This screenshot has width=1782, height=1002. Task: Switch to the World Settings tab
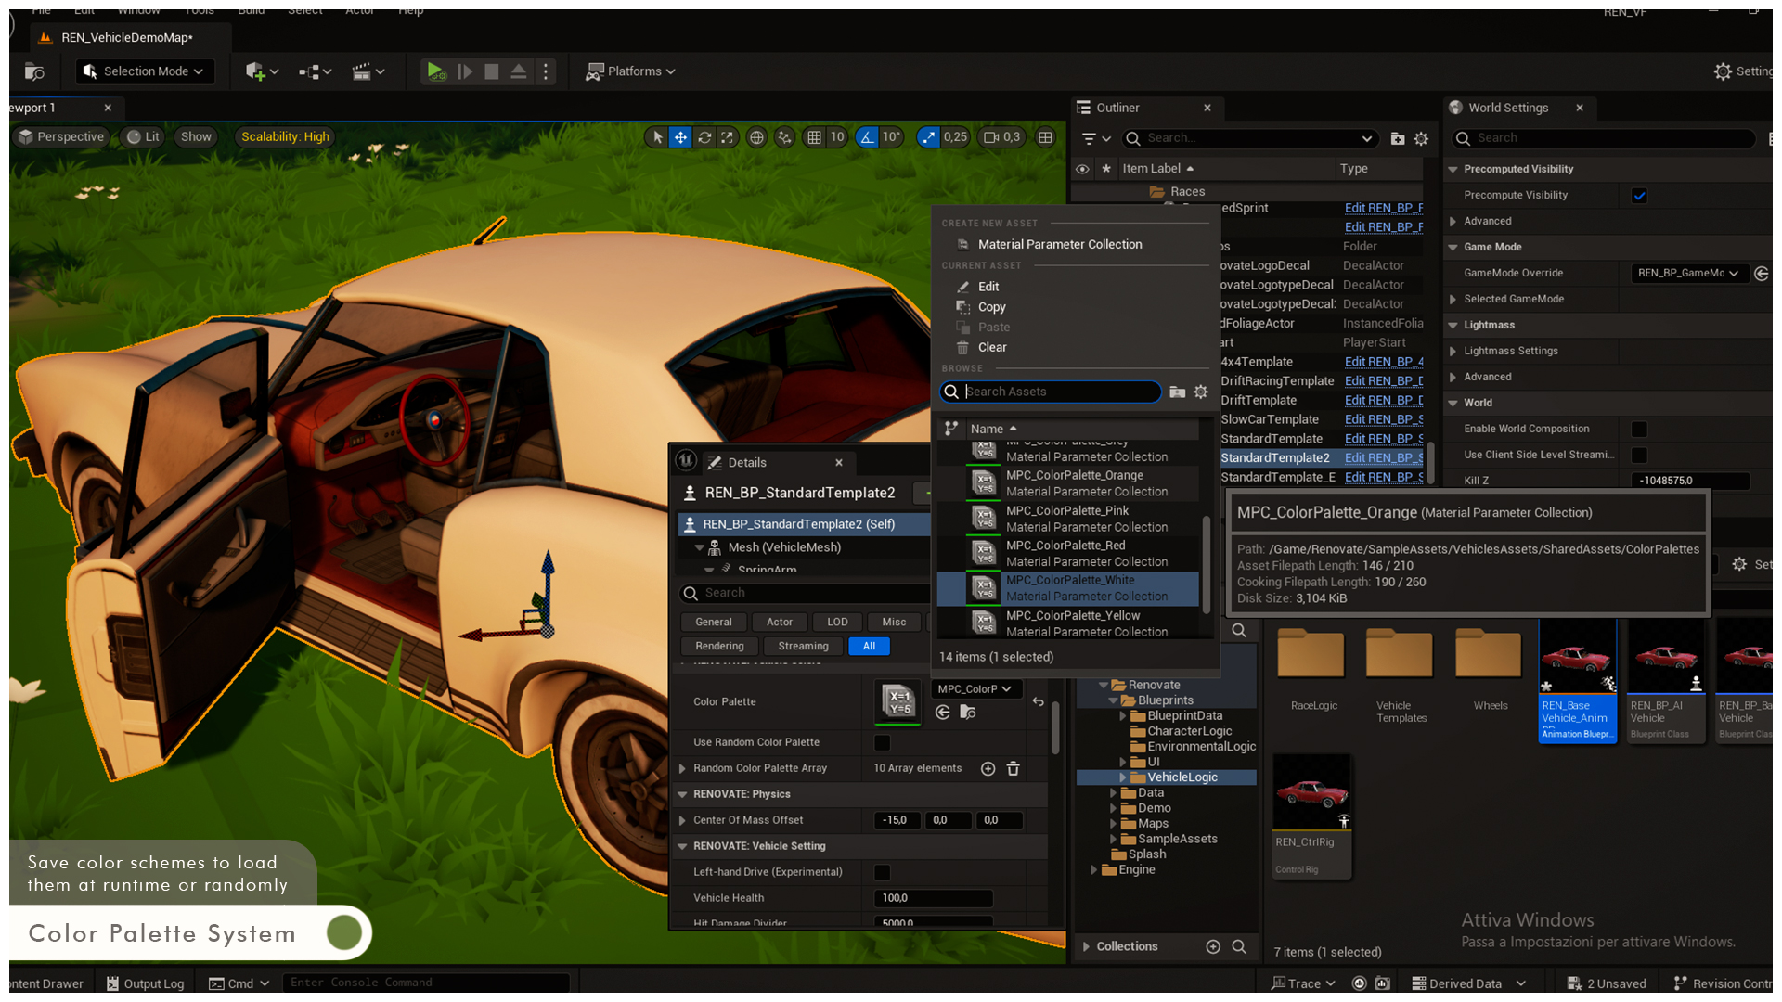point(1508,108)
